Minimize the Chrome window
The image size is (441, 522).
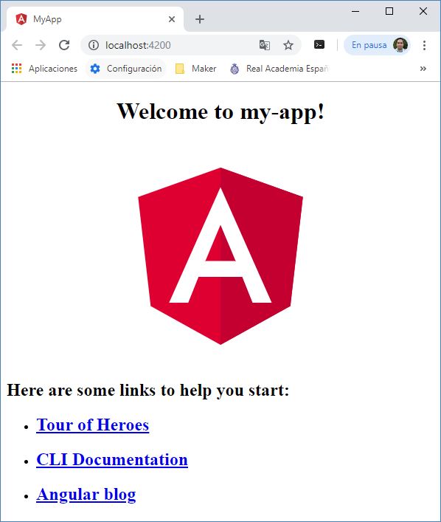[355, 11]
